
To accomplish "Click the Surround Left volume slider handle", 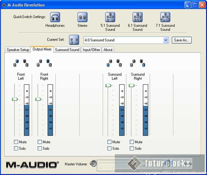I will [x=108, y=85].
